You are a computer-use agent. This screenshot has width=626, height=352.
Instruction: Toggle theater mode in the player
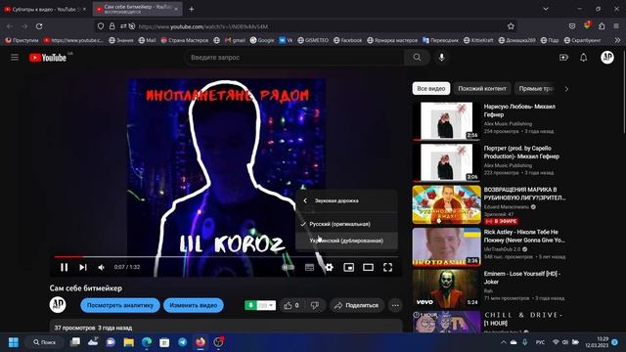(368, 267)
